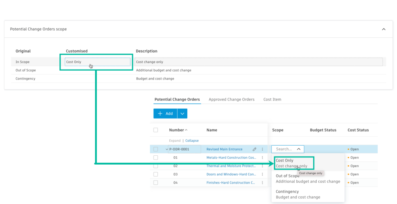The width and height of the screenshot is (397, 204).
Task: Choose Cost Only scope option
Action: 308,163
